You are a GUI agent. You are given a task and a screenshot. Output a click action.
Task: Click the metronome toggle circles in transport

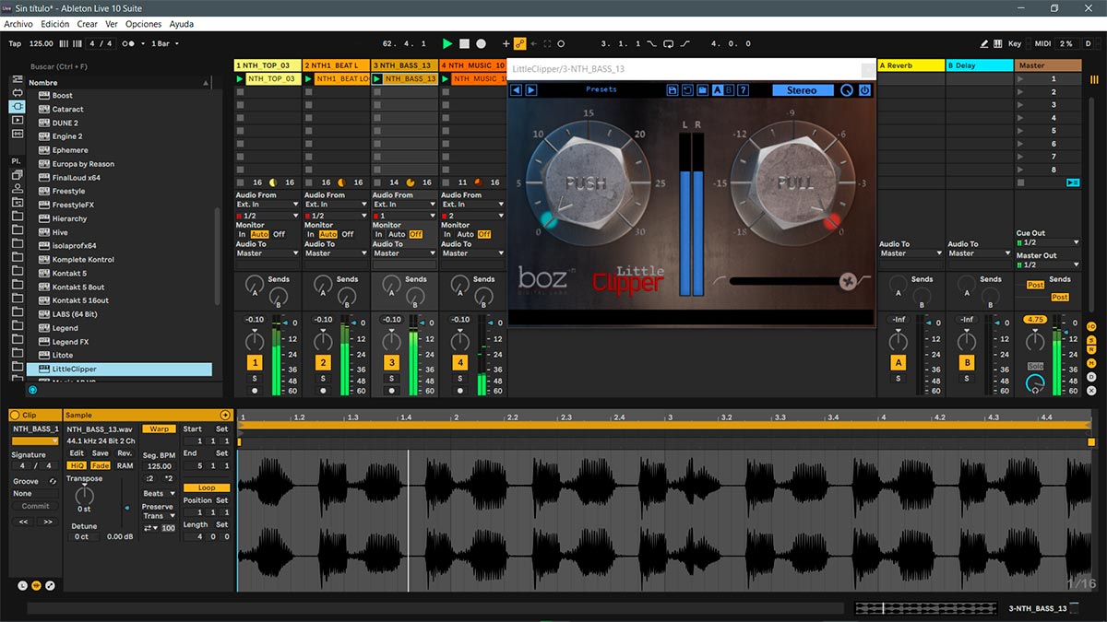tap(129, 43)
